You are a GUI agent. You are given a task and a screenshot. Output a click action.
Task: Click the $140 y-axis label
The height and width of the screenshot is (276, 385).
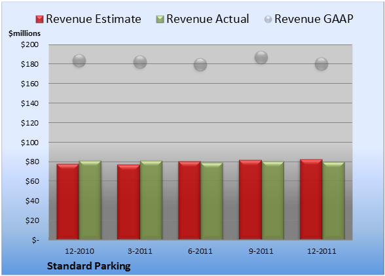tap(29, 103)
